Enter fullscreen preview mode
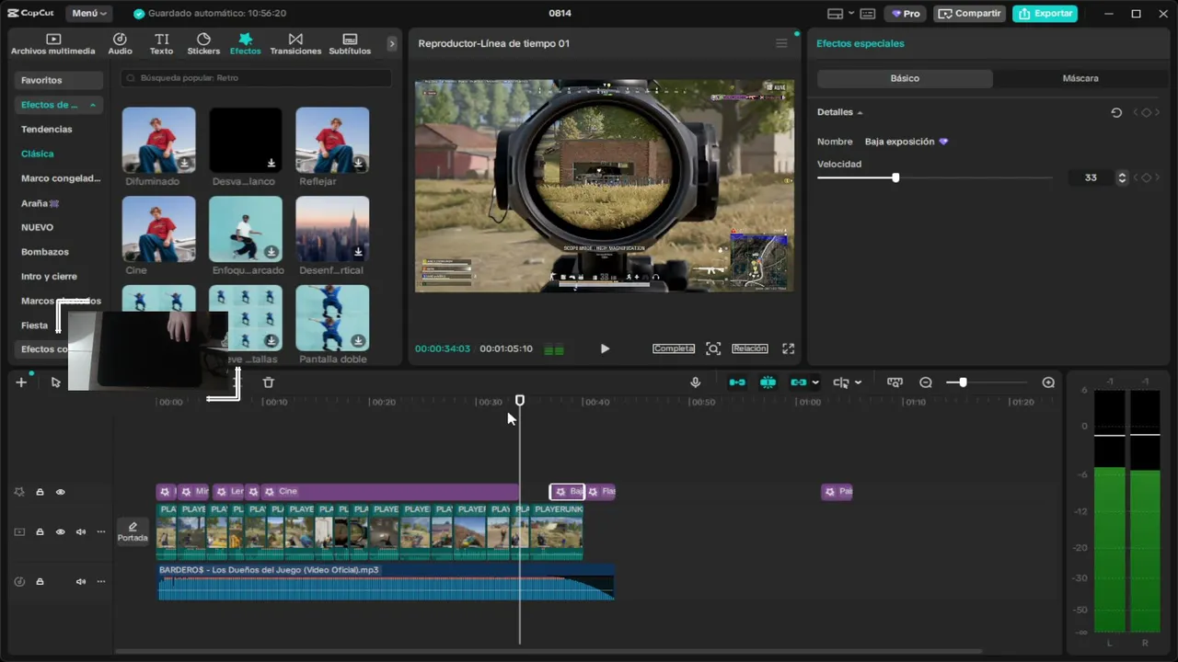The image size is (1178, 662). (788, 348)
